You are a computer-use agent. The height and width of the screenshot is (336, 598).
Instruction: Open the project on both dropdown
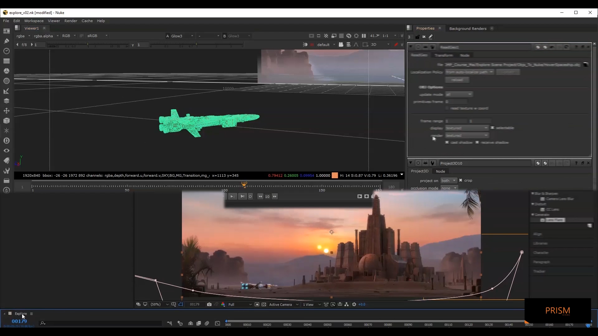coord(448,180)
